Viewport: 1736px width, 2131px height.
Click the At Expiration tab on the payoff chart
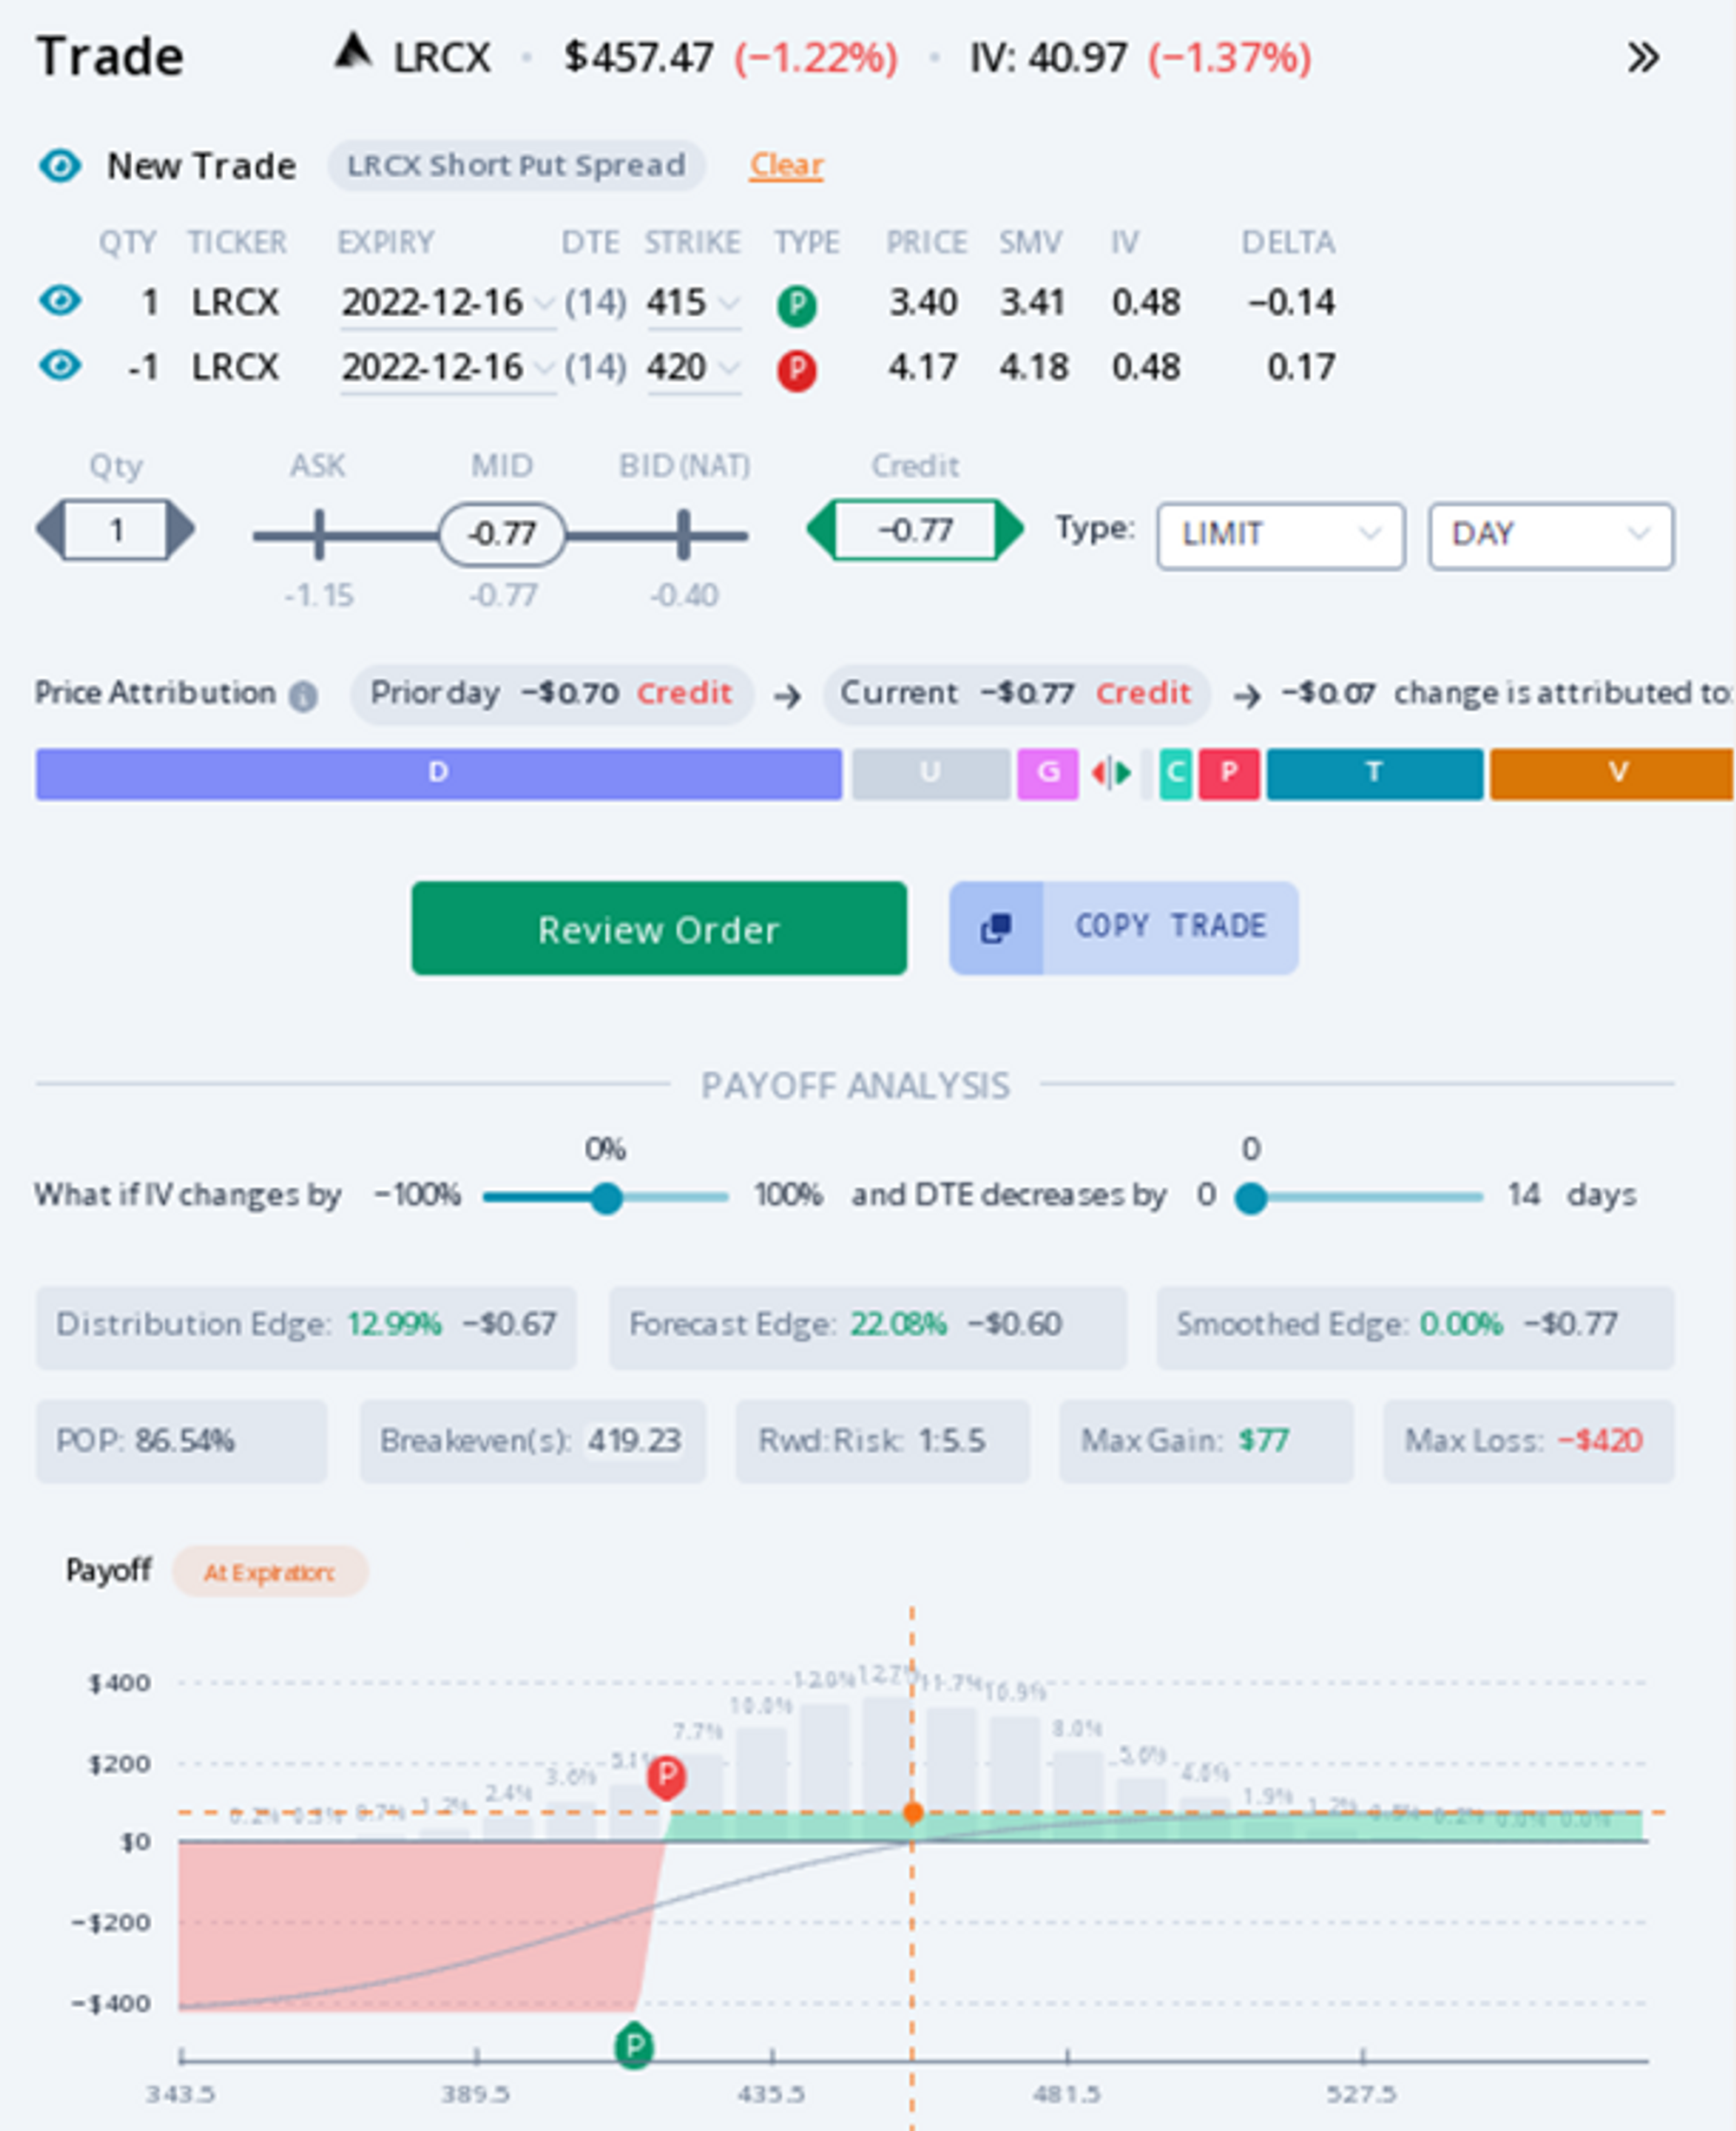tap(268, 1570)
